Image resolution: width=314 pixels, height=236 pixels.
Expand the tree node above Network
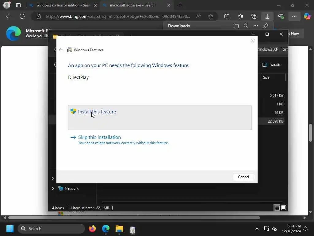pyautogui.click(x=53, y=179)
